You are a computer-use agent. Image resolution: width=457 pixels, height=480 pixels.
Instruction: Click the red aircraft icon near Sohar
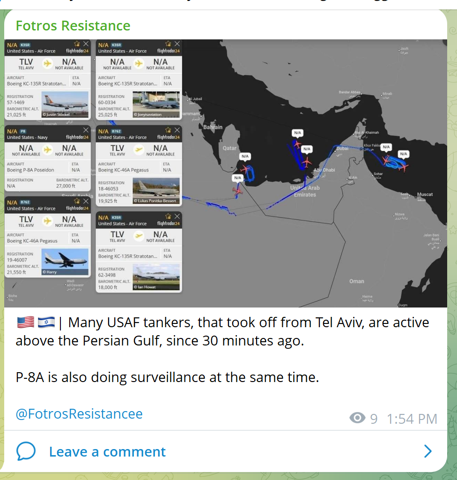coord(387,159)
